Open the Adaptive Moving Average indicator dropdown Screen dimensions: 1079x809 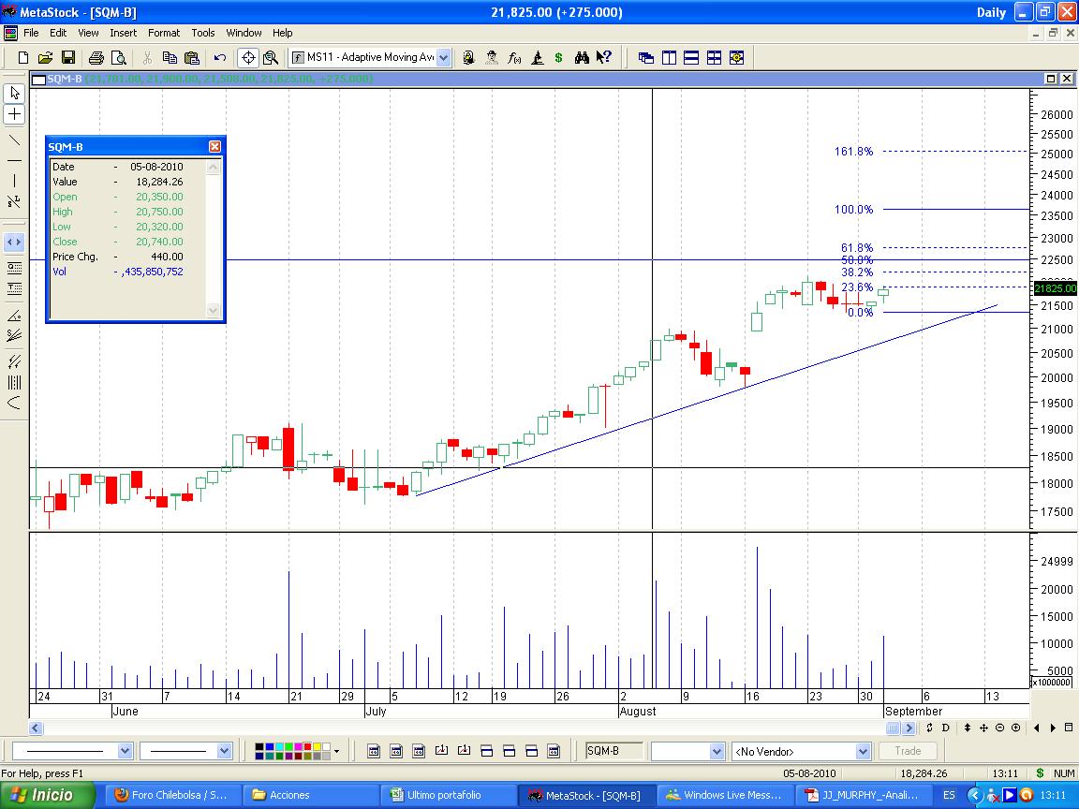[443, 58]
